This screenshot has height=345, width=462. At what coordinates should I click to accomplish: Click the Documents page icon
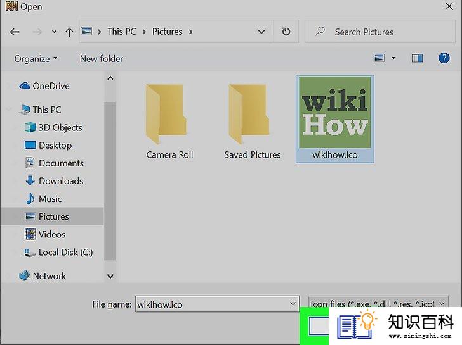coord(30,163)
